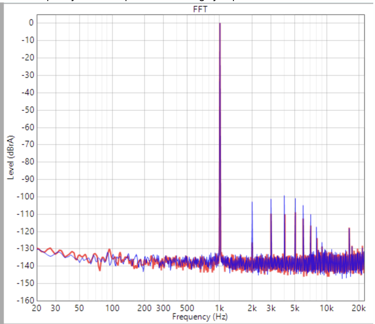
Task: Click the 1k frequency tick label
Action: [219, 308]
